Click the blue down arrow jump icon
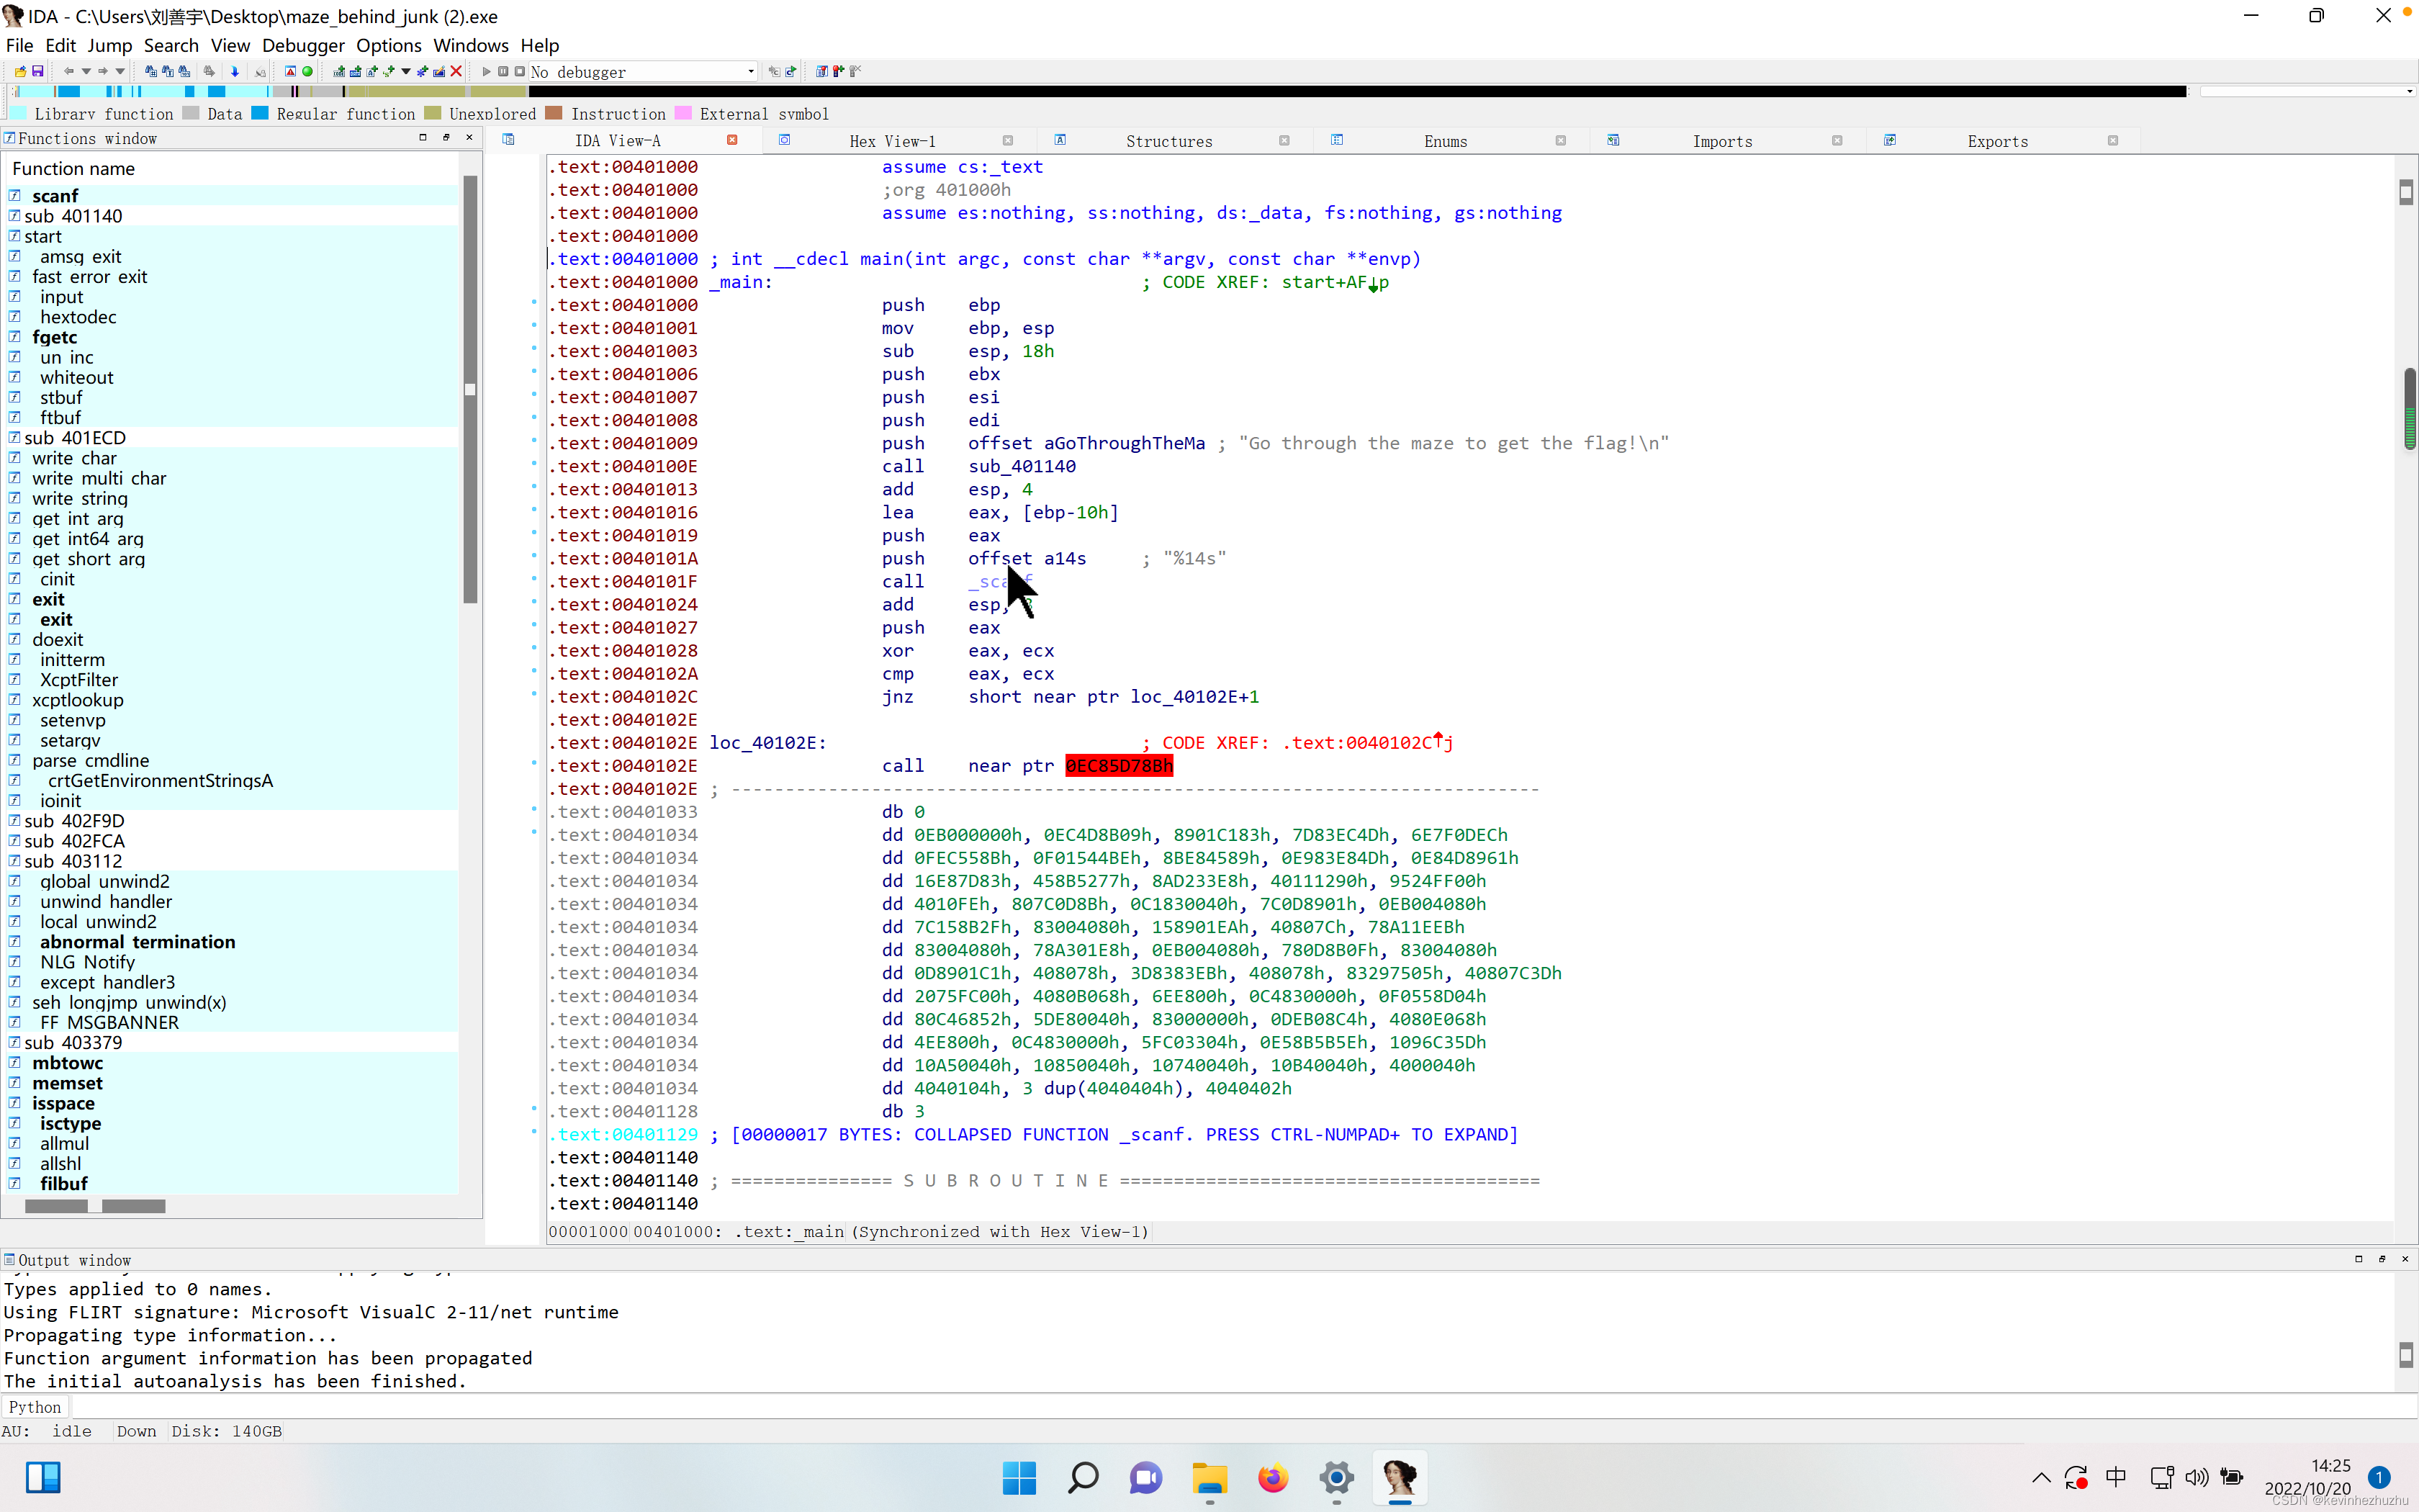The width and height of the screenshot is (2419, 1512). pos(235,71)
